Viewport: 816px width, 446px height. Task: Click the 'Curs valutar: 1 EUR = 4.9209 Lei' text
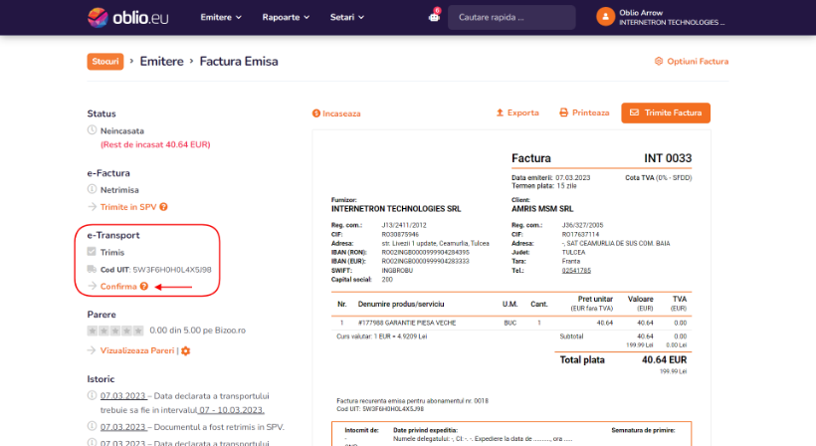click(x=381, y=336)
